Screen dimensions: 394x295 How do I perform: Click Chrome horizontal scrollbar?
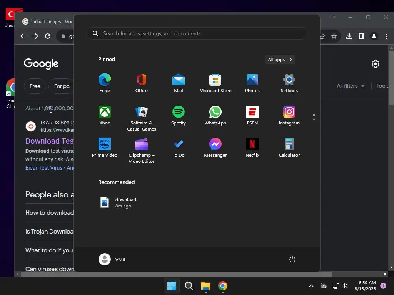coord(176,274)
